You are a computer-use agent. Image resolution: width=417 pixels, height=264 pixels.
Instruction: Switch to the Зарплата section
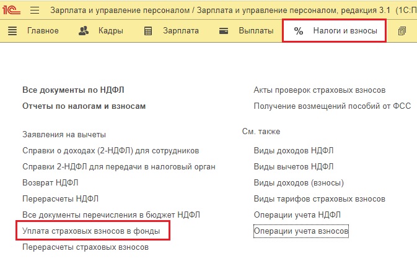pyautogui.click(x=181, y=31)
